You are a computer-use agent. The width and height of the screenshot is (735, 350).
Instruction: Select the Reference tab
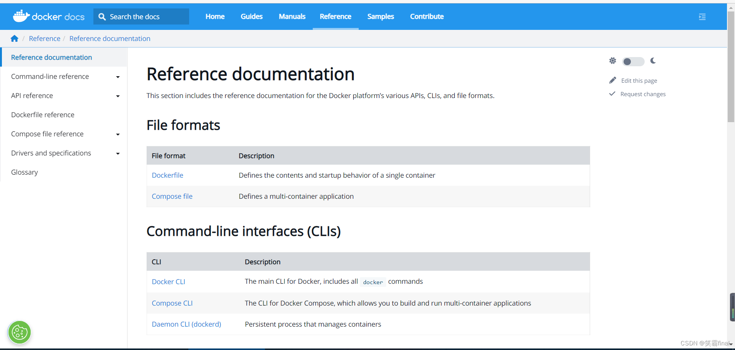[x=335, y=16]
